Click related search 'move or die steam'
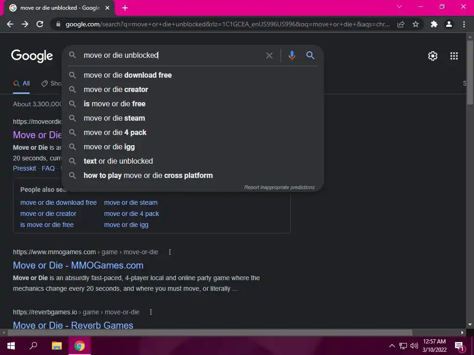Viewport: 474px width, 355px height. pos(131,202)
